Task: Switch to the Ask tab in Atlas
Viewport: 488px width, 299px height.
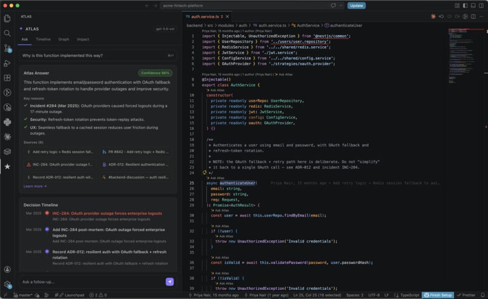Action: point(25,39)
